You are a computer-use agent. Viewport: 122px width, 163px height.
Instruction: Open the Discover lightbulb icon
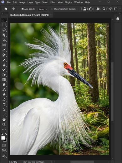point(110,9)
